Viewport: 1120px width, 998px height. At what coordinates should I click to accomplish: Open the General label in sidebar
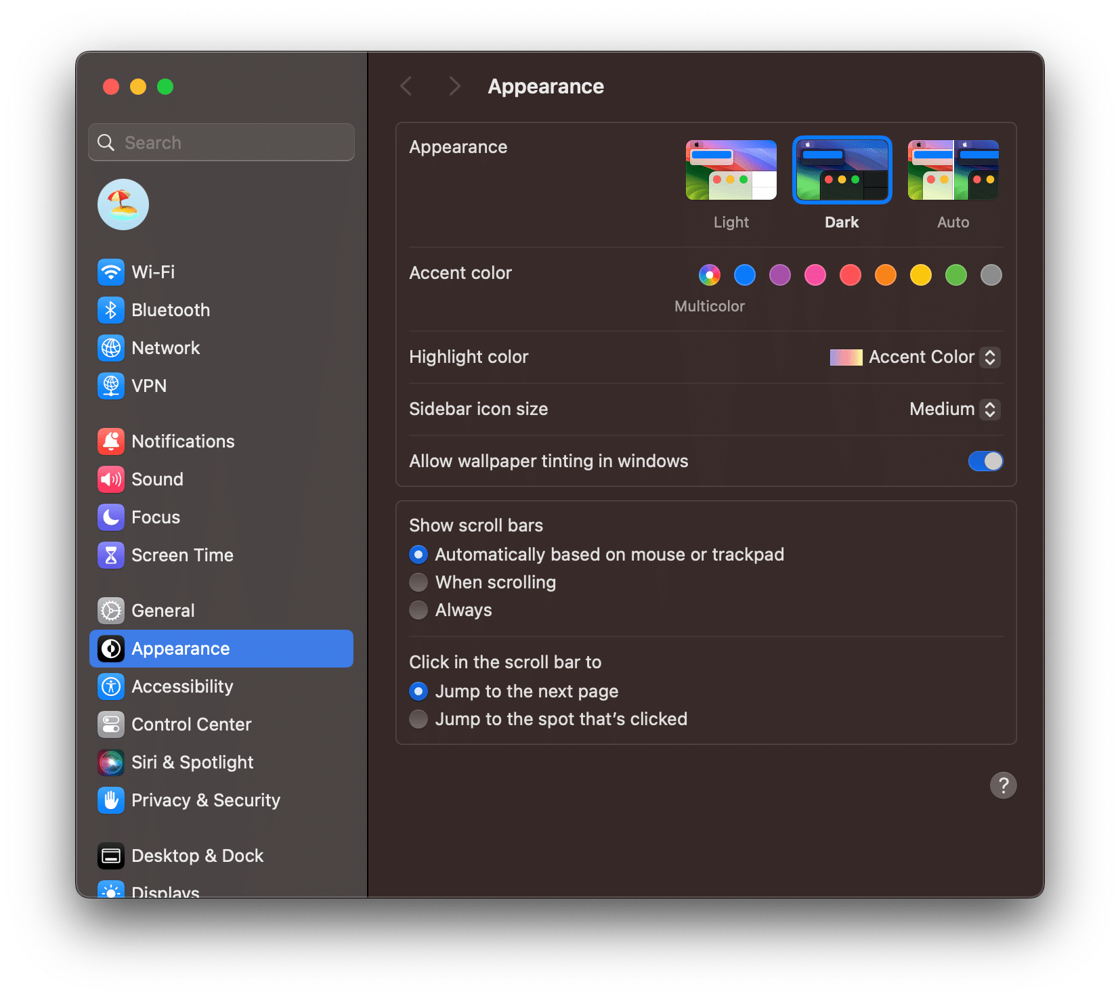[x=163, y=611]
